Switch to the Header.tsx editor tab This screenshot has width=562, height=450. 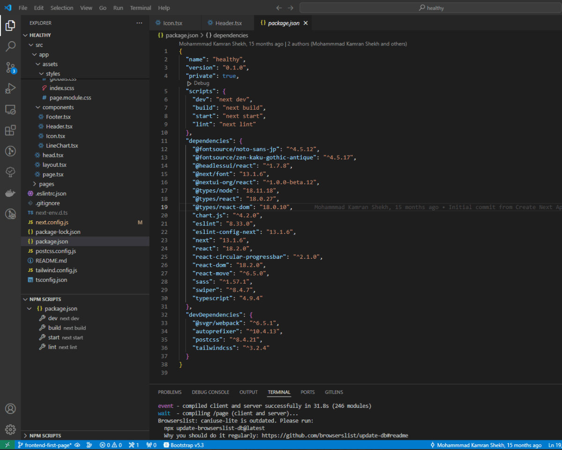228,23
